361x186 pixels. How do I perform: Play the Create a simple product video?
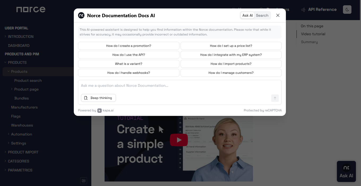(x=179, y=140)
